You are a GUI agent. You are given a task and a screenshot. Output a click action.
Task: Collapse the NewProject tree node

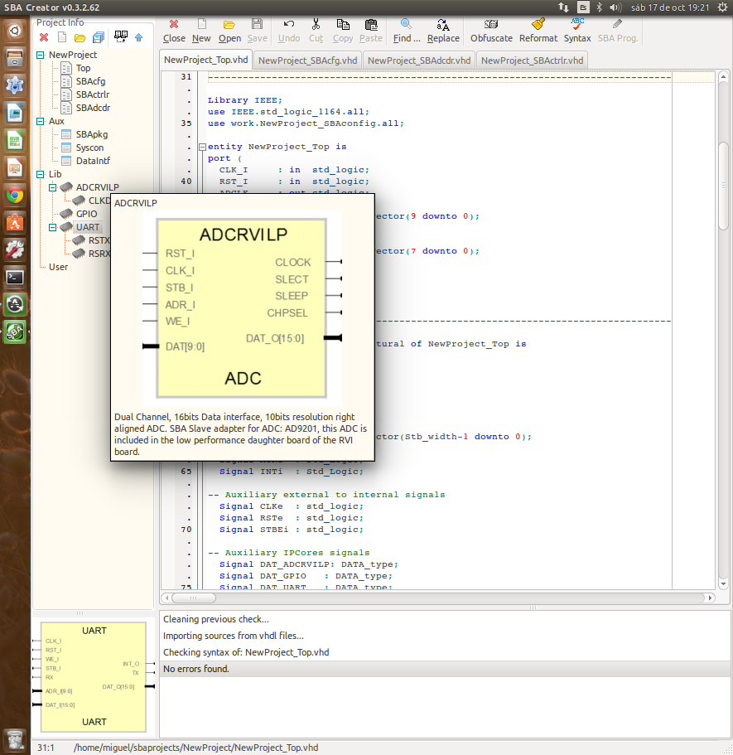point(40,55)
